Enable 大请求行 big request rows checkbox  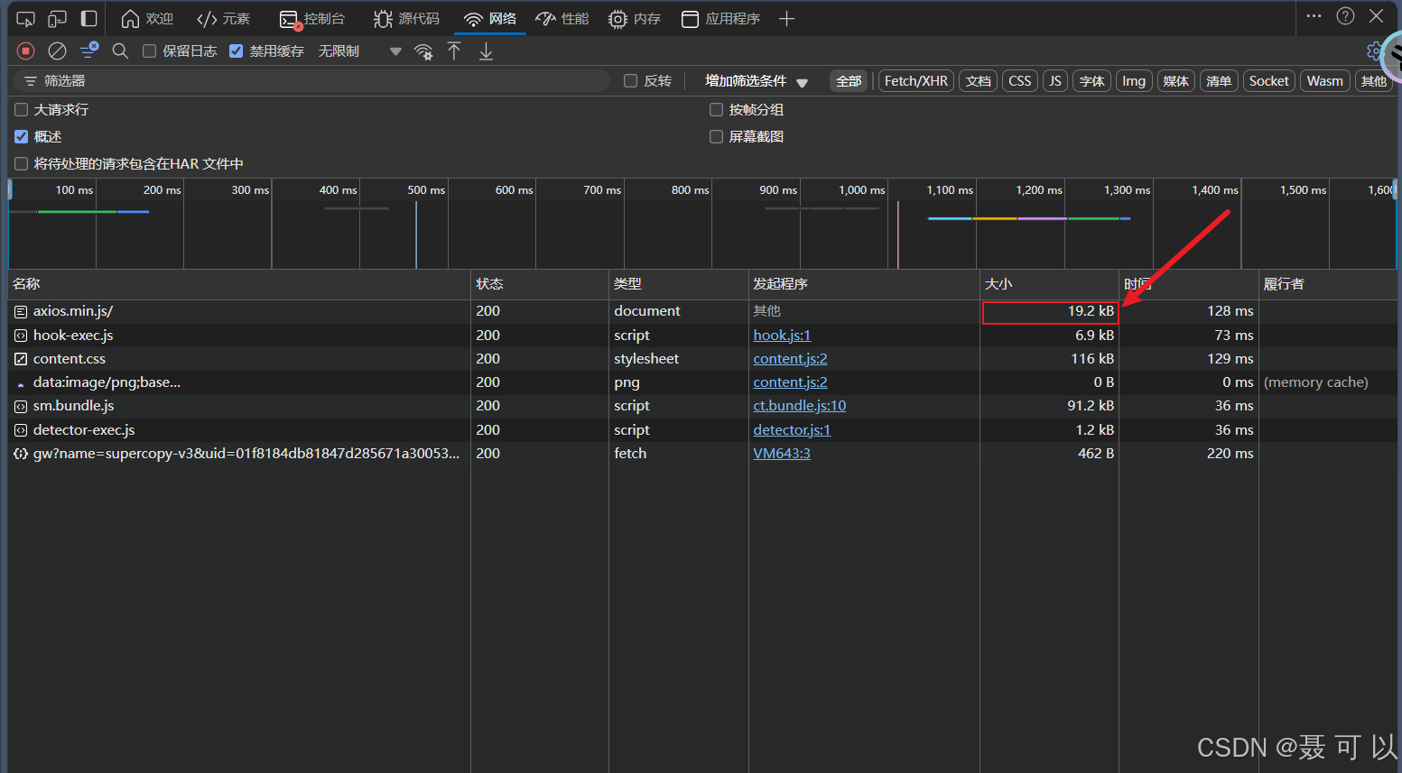tap(22, 110)
